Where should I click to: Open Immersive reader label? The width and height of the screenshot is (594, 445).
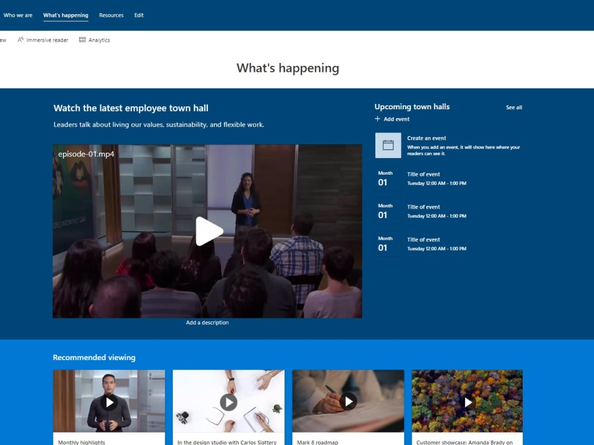[x=48, y=40]
